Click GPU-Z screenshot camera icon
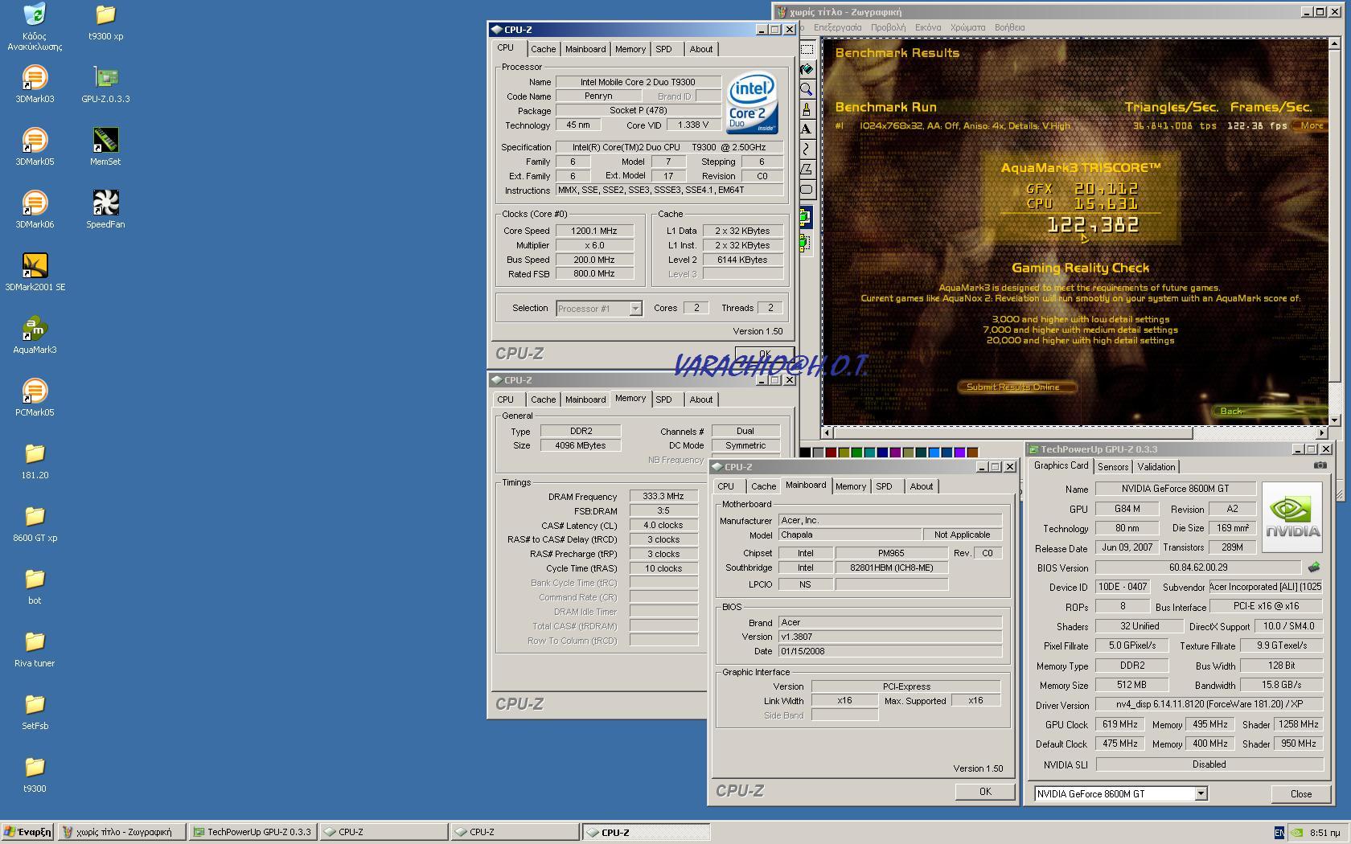Image resolution: width=1351 pixels, height=844 pixels. pyautogui.click(x=1320, y=465)
